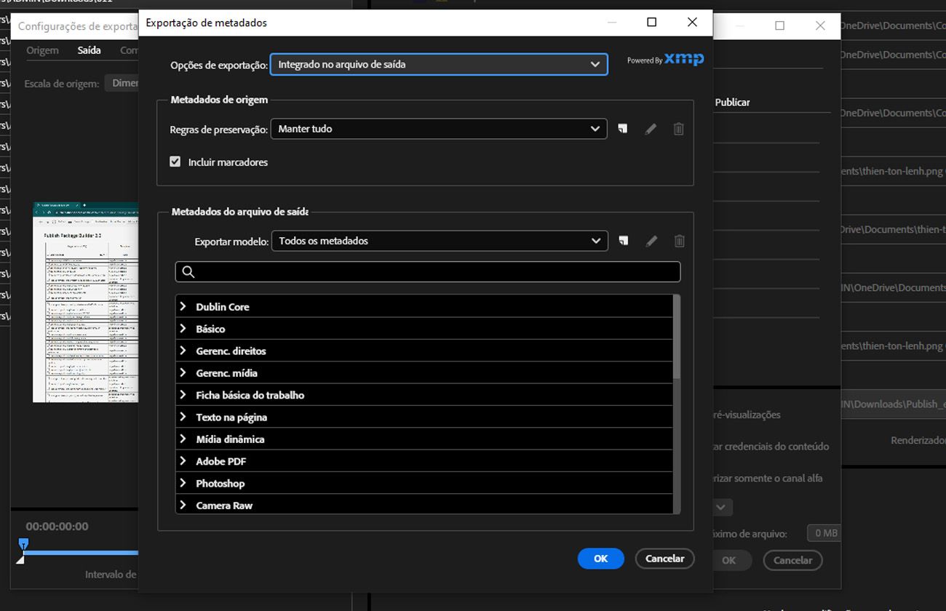Close the Exportação de metadados dialog

692,23
